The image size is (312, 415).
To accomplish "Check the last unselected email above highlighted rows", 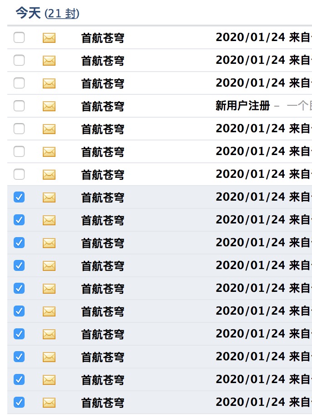I will click(x=19, y=174).
